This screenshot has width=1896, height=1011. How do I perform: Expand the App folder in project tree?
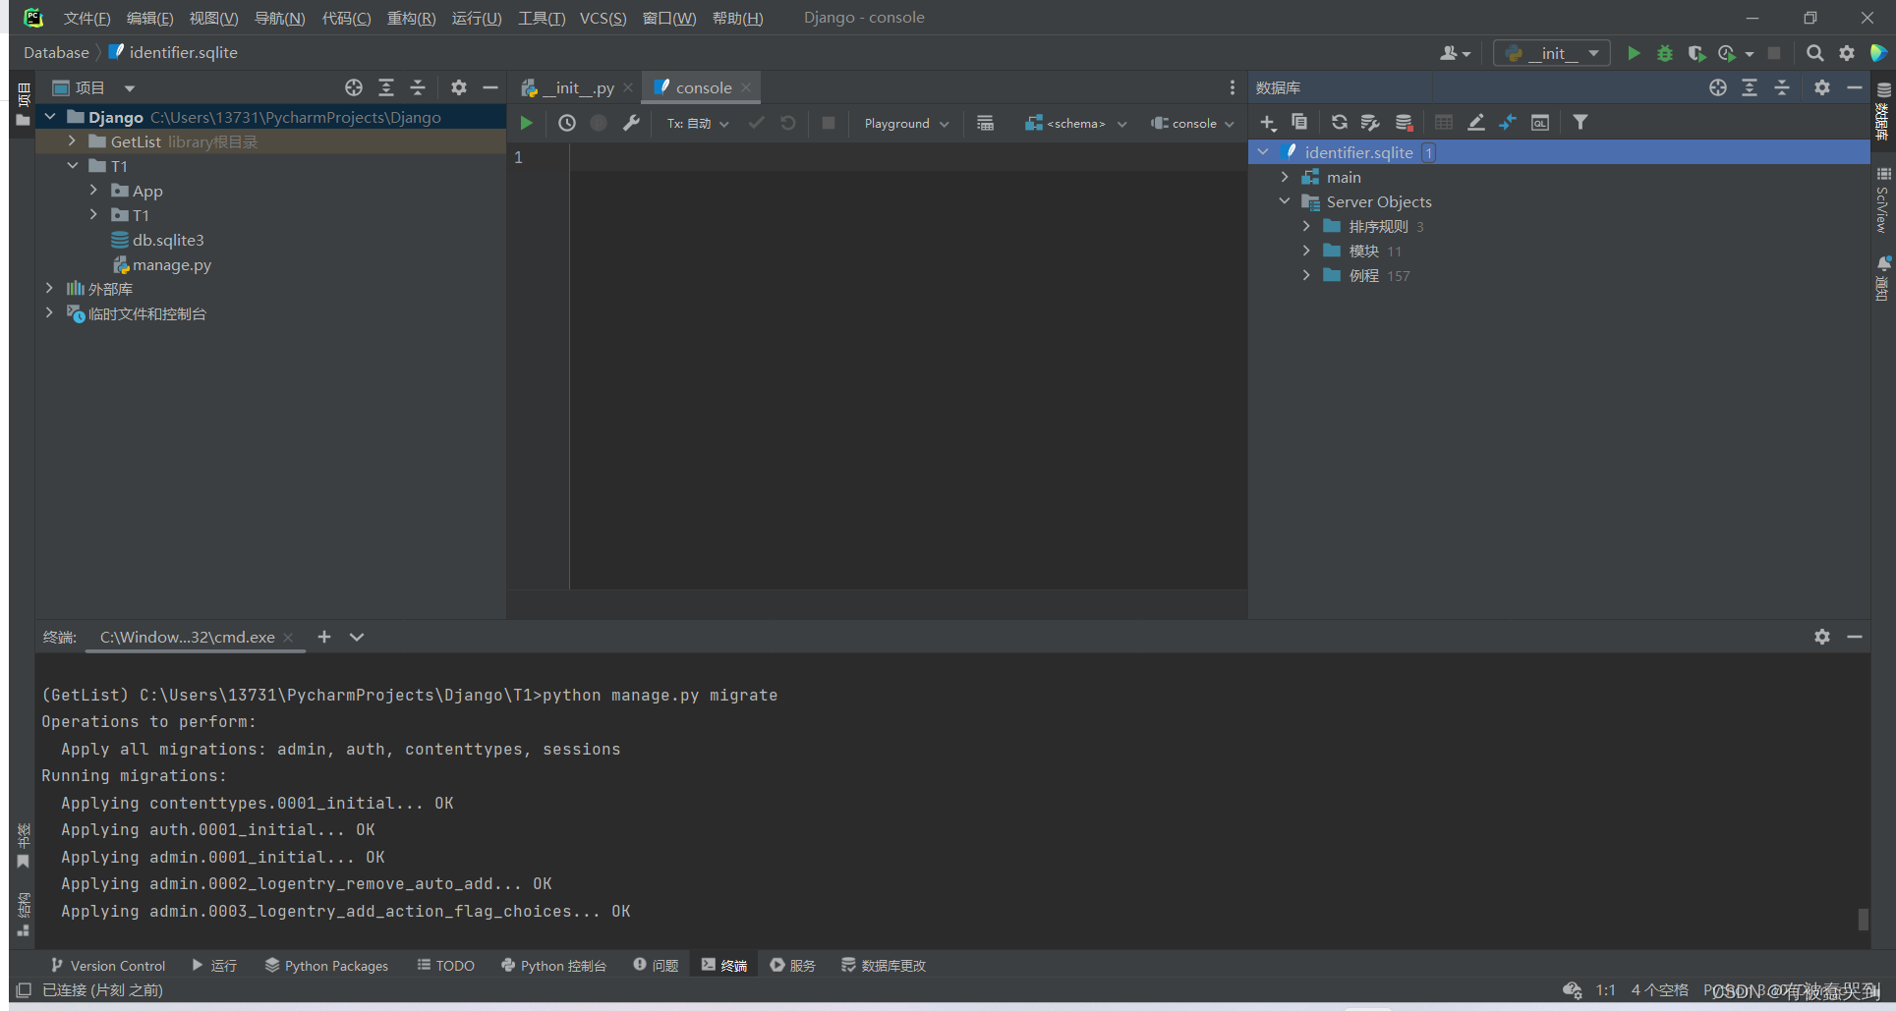(x=93, y=190)
